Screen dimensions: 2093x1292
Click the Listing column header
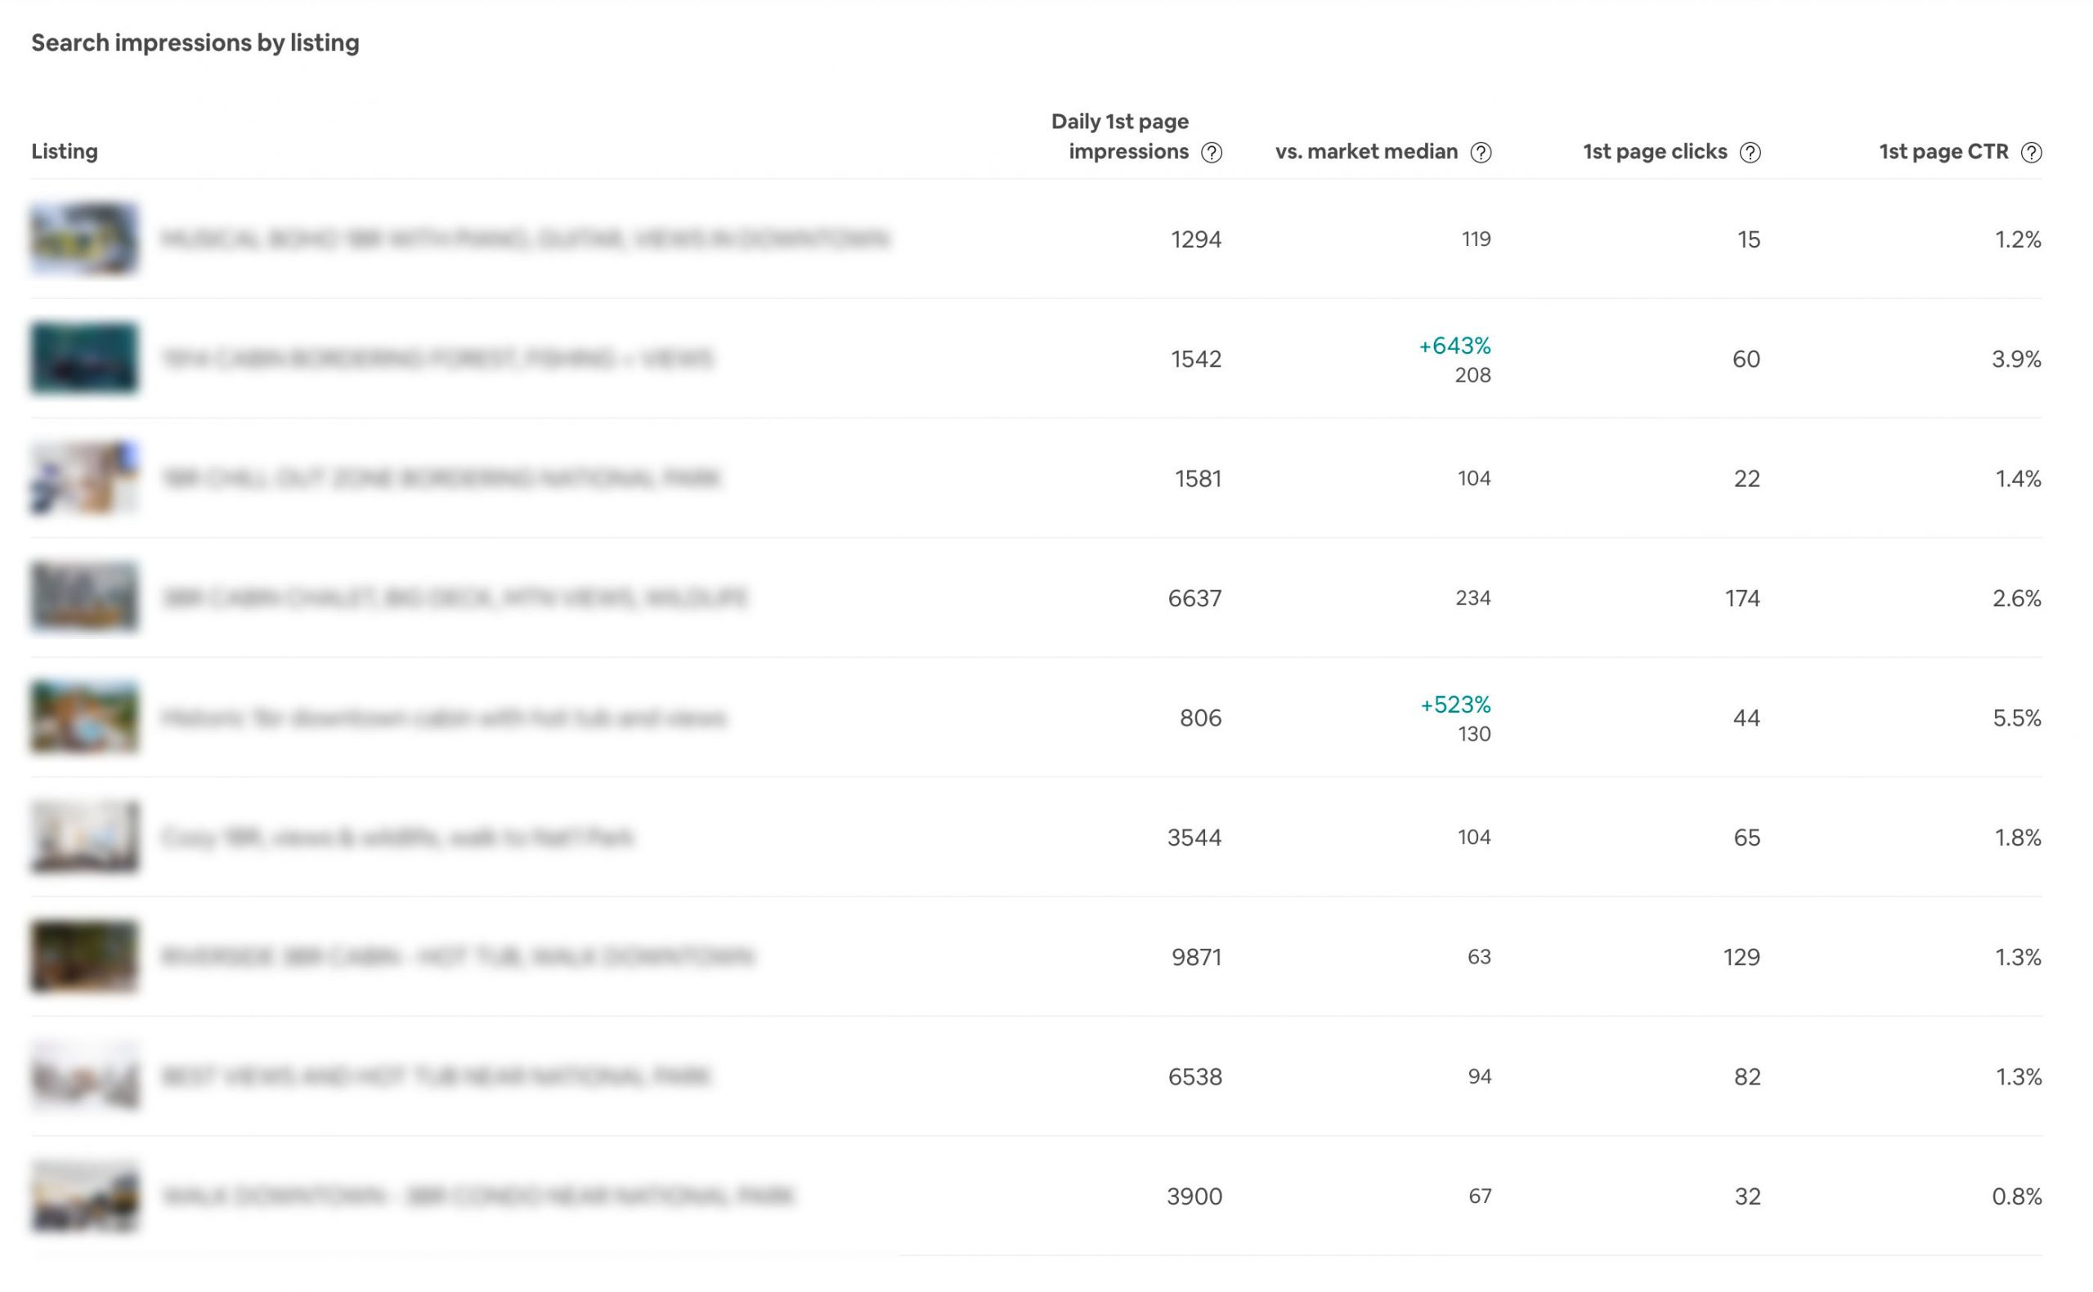[x=64, y=151]
